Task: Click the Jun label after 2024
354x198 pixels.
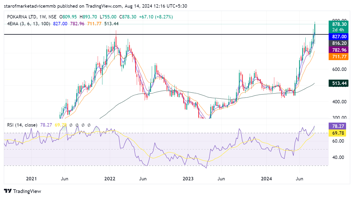Action: (x=299, y=179)
